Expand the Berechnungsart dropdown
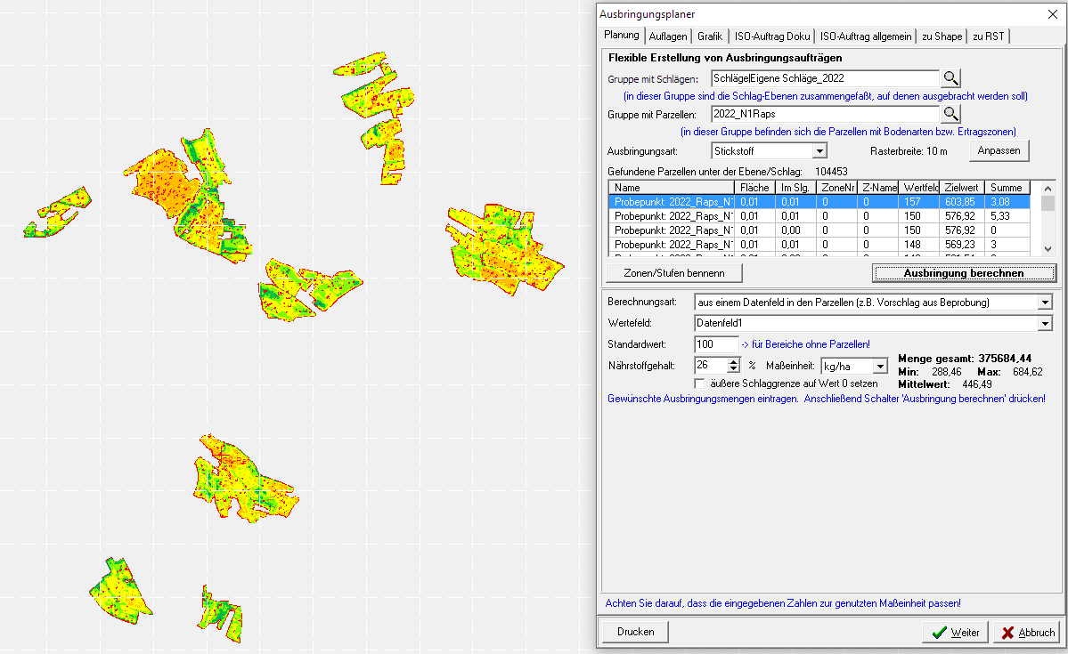 (1045, 302)
